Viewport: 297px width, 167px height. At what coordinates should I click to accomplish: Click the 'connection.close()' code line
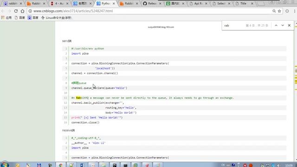[85, 122]
